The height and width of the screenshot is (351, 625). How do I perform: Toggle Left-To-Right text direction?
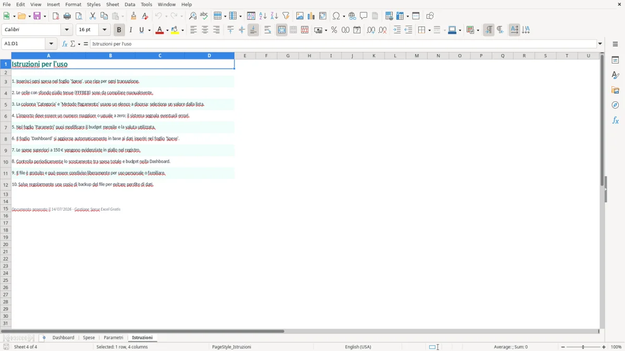(489, 30)
